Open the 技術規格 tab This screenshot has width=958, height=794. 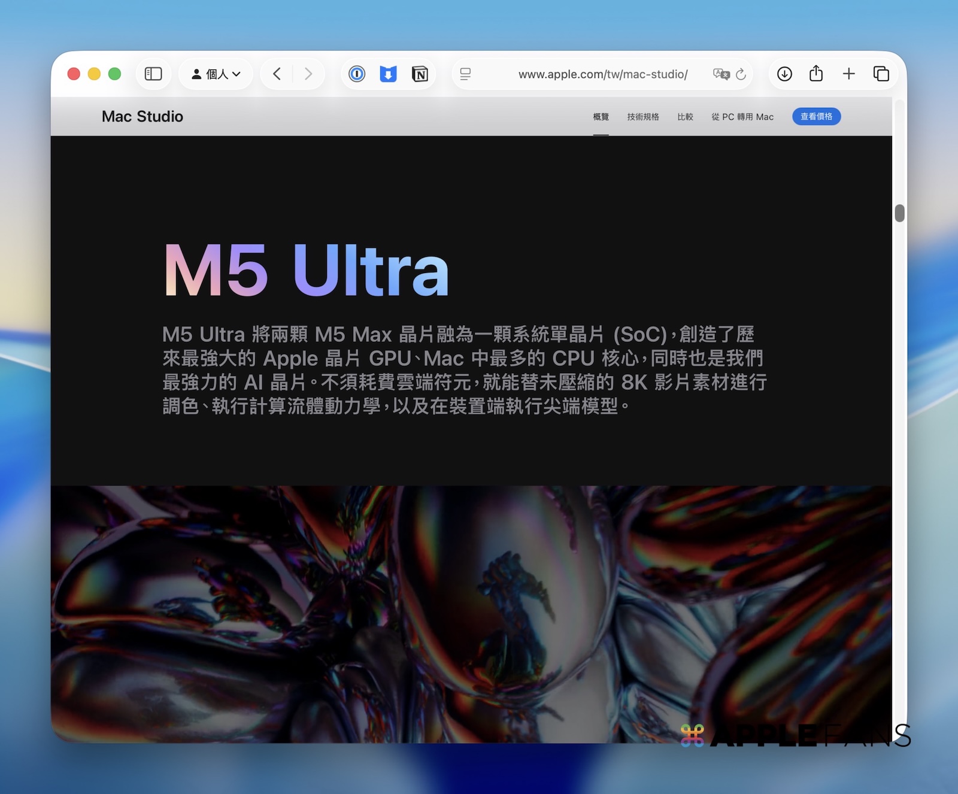tap(643, 117)
